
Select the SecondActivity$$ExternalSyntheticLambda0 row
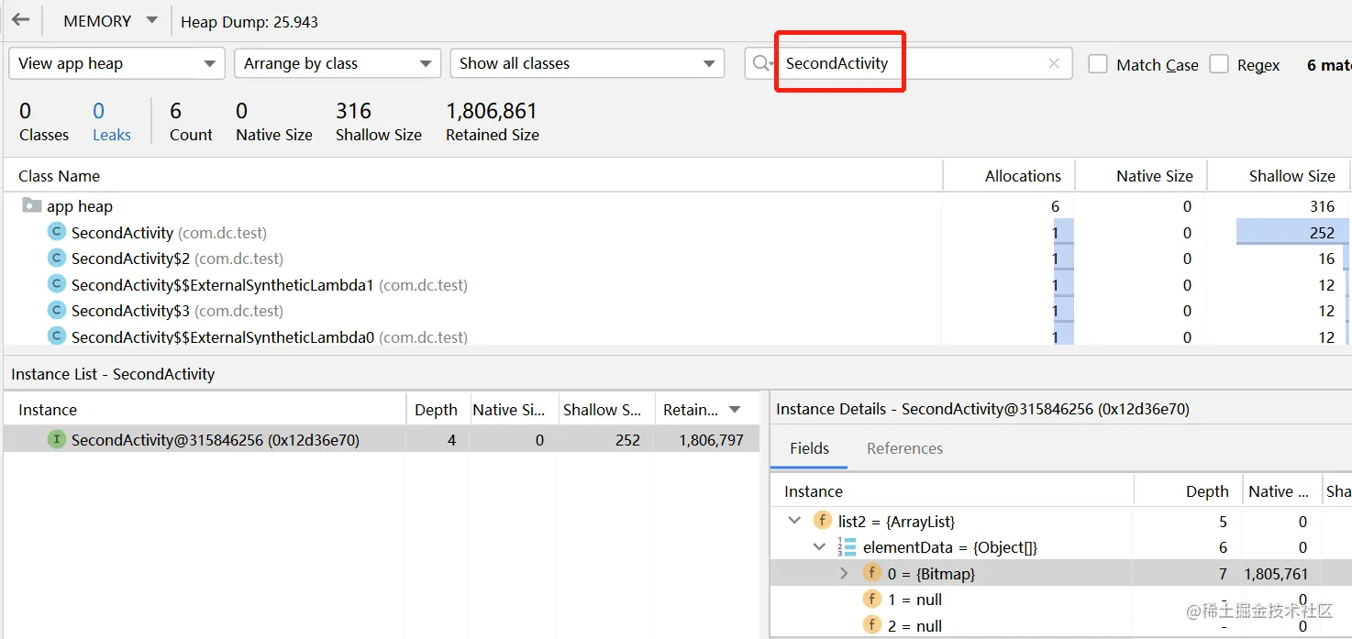676,336
